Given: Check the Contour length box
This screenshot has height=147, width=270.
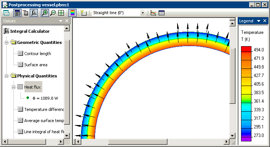Looking at the screenshot, I should (20, 53).
